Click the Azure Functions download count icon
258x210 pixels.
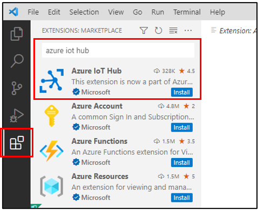(157, 141)
